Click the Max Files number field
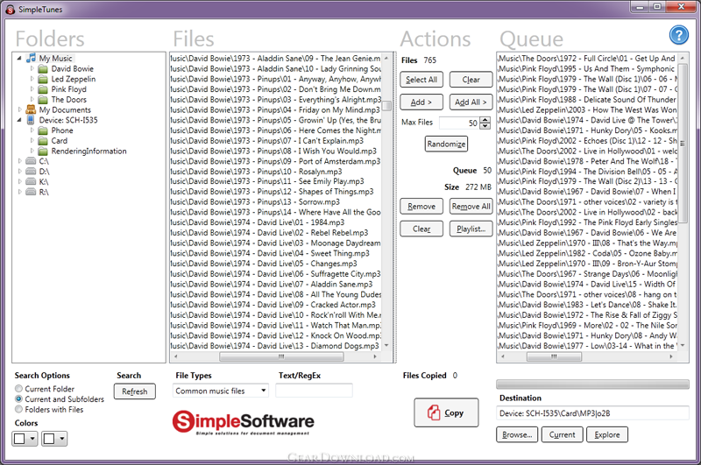The width and height of the screenshot is (701, 465). click(x=459, y=123)
